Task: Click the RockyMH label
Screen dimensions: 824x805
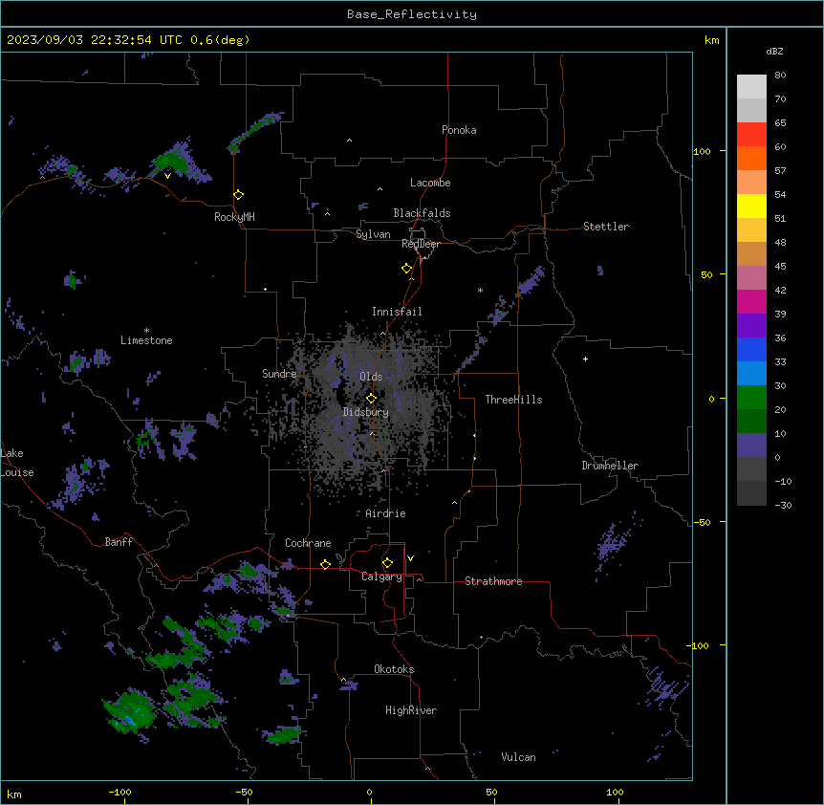Action: (234, 217)
